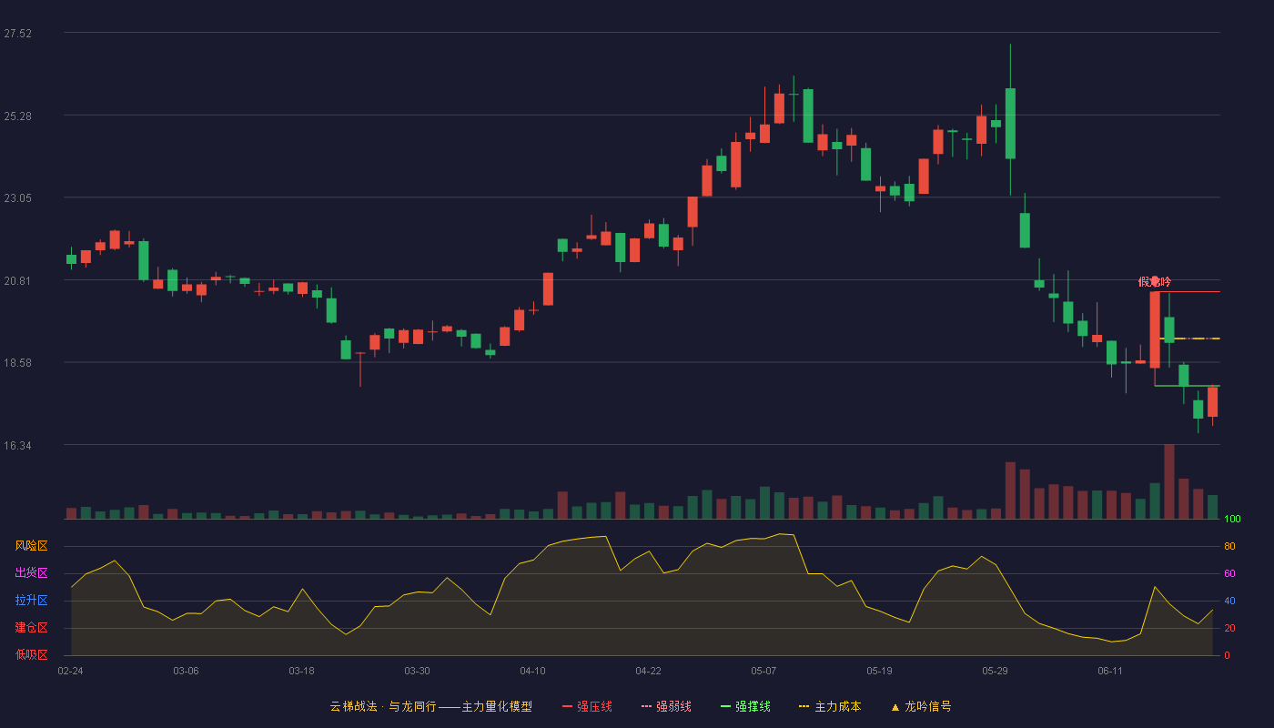Click the 05-29 date label
Screen dimensions: 1274x728
(995, 671)
